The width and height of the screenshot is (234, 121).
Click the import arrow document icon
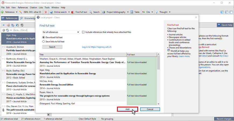[x=22, y=25]
